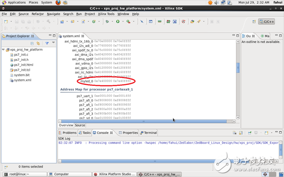Click the New C/C++ project icon
This screenshot has width=284, height=177.
click(62, 22)
